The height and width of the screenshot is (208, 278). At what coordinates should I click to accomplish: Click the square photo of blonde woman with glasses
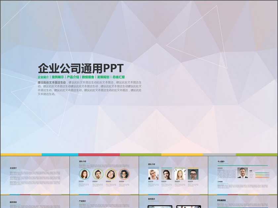tap(154, 174)
